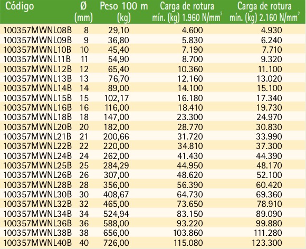306x249 pixels.
Task: Select product code 100357MWNL30B
Action: 37,194
